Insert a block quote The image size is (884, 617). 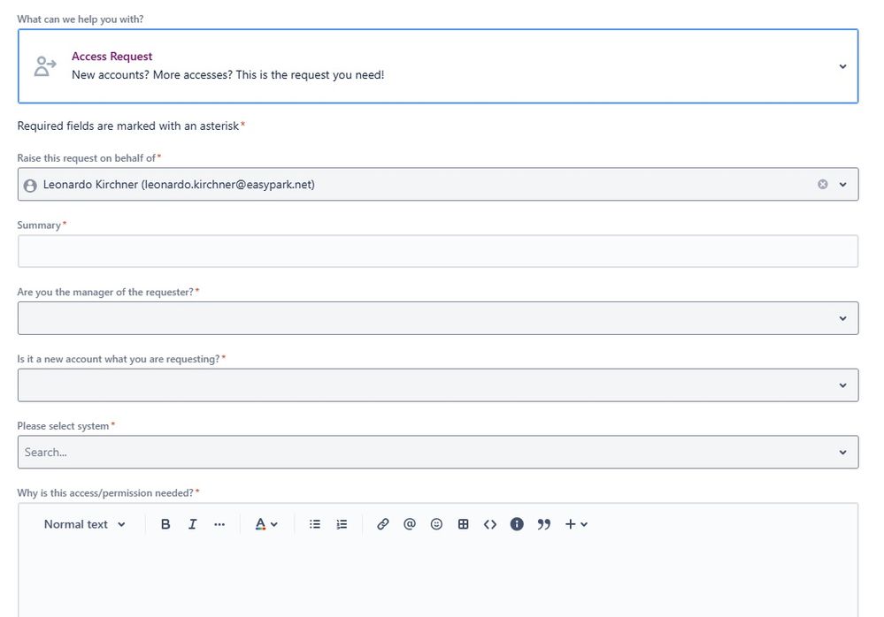pyautogui.click(x=543, y=524)
